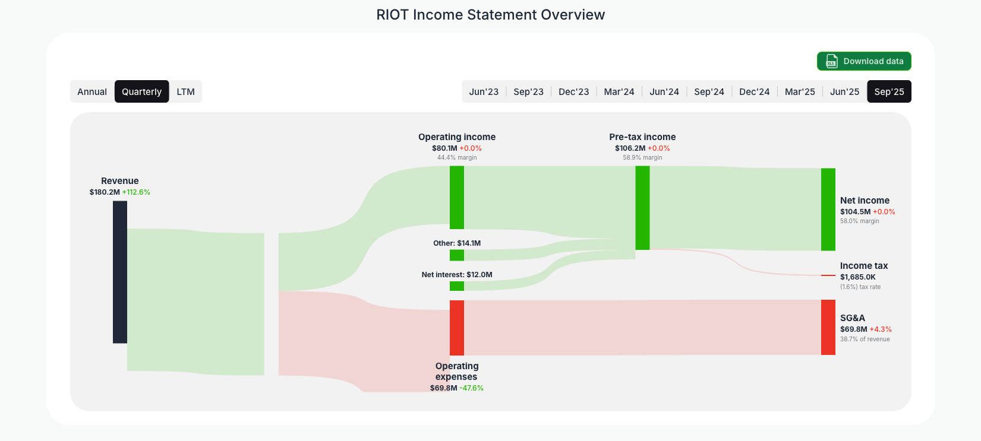Click the Revenue label
The height and width of the screenshot is (441, 981).
click(x=120, y=181)
